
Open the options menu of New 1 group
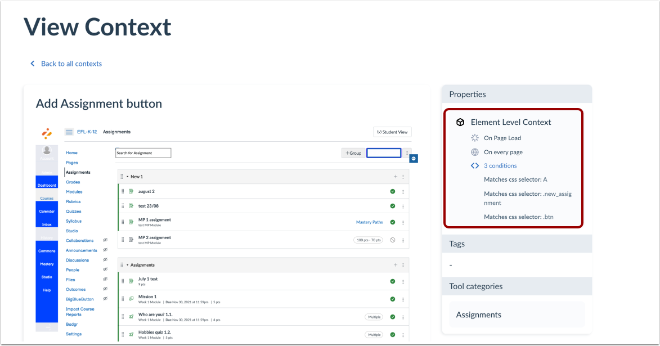(x=403, y=177)
